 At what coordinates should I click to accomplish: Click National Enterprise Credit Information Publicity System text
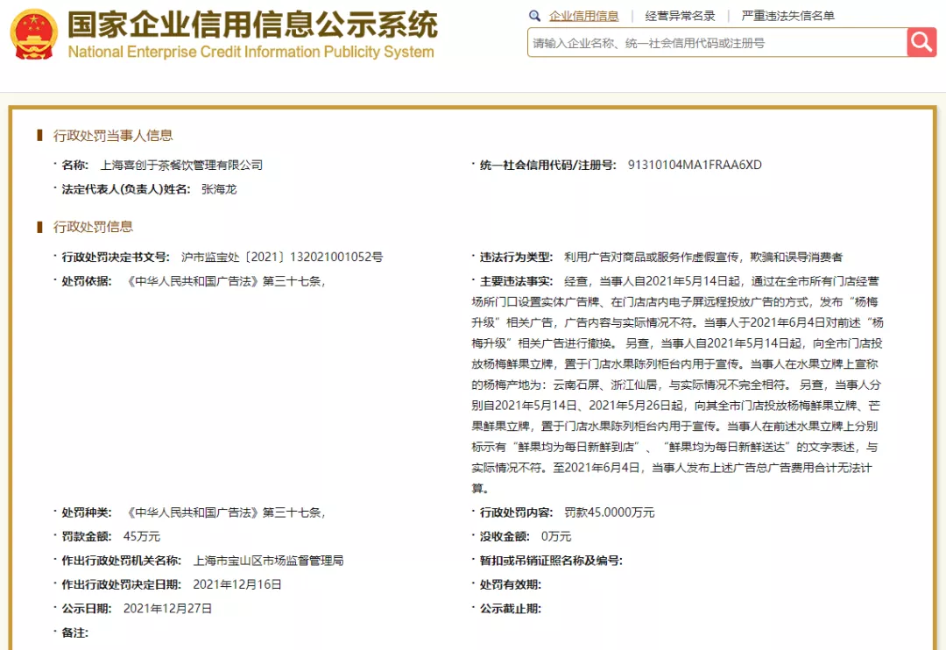[x=251, y=52]
